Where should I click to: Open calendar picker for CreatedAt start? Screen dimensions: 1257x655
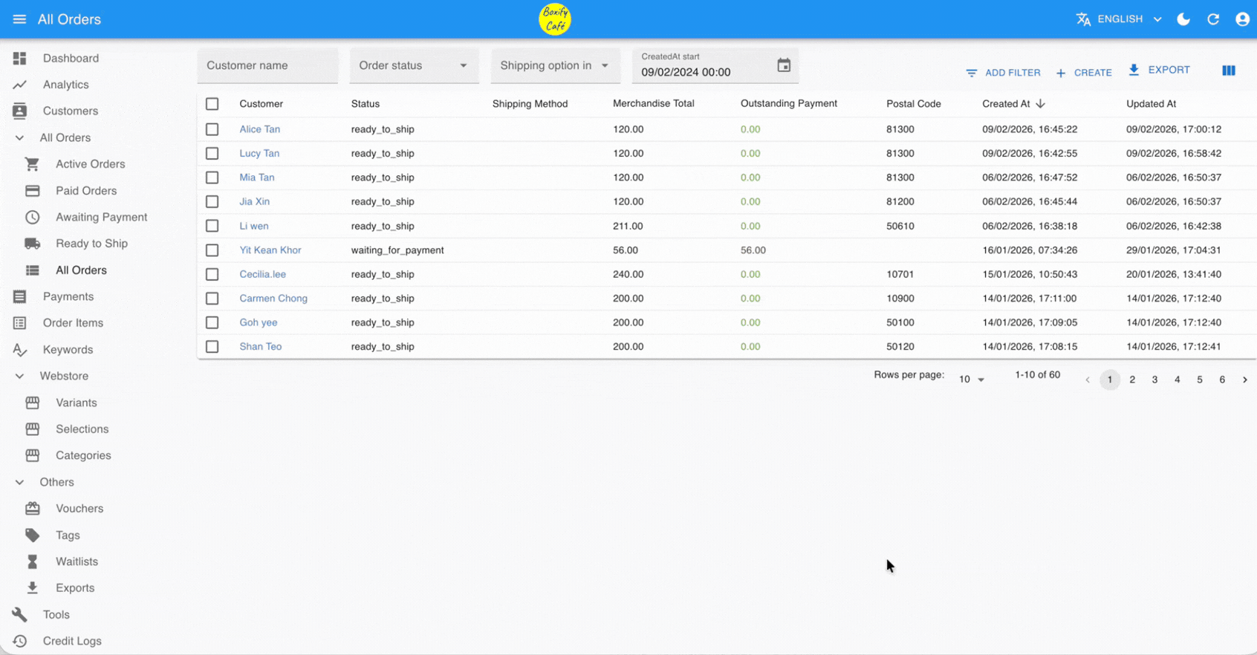[784, 65]
